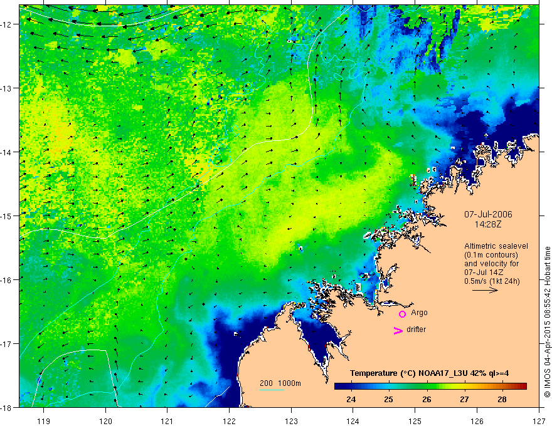Click the '0.5m/s (1kt 24h)' label
Image resolution: width=552 pixels, height=426 pixels.
click(492, 281)
